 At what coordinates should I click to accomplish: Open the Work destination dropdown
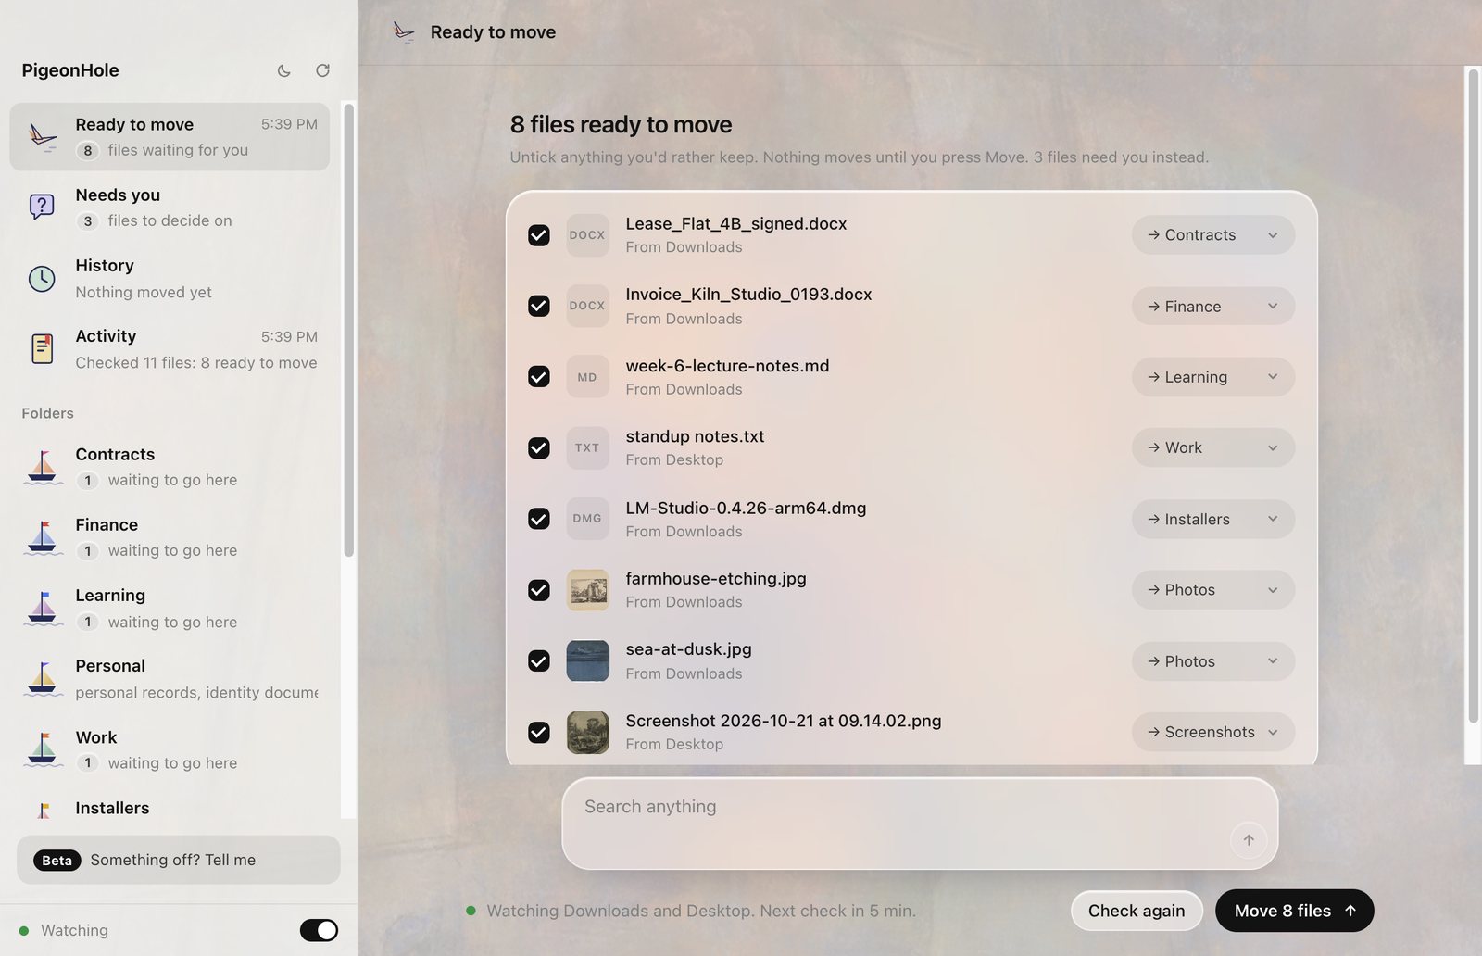[x=1212, y=447]
